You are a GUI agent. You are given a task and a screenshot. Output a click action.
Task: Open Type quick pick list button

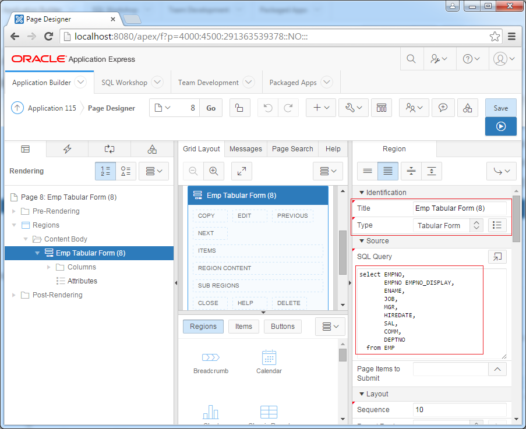click(497, 226)
